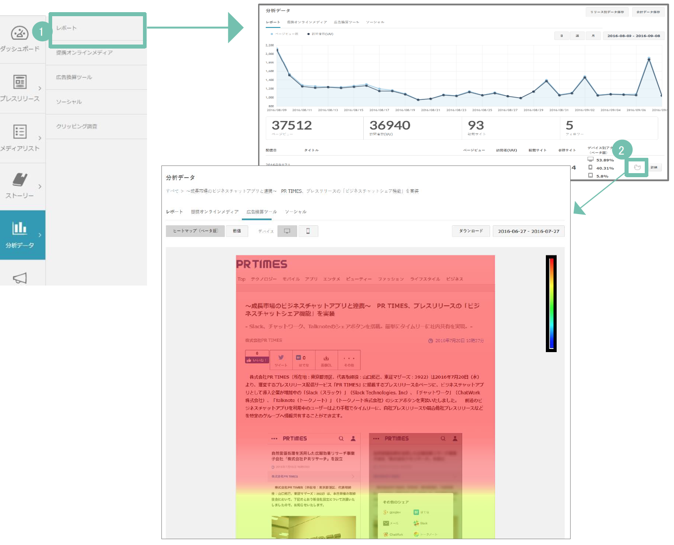Click the 画像DL download icon

pyautogui.click(x=326, y=360)
